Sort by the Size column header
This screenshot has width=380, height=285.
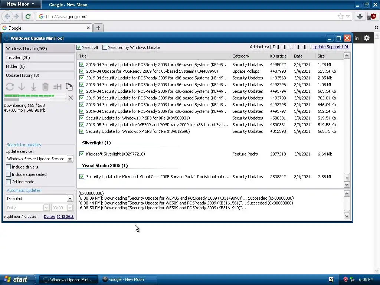pyautogui.click(x=330, y=56)
